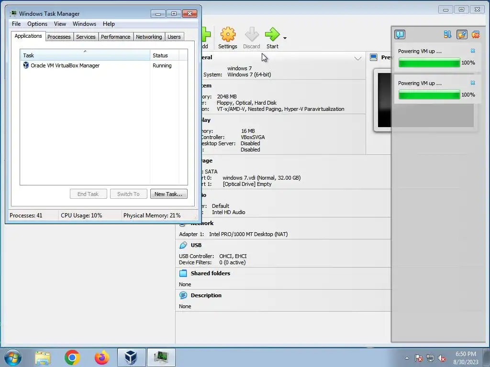Click windows 7.vdi storage entry
The height and width of the screenshot is (367, 490).
coord(262,178)
